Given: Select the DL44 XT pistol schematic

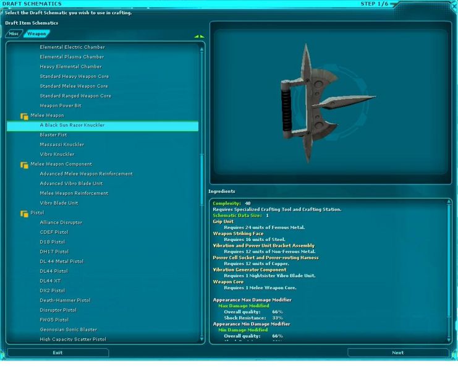Looking at the screenshot, I should click(x=51, y=281).
